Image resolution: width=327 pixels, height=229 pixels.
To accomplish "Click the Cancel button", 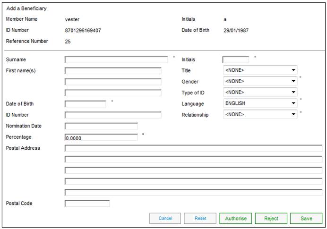I will tap(165, 218).
